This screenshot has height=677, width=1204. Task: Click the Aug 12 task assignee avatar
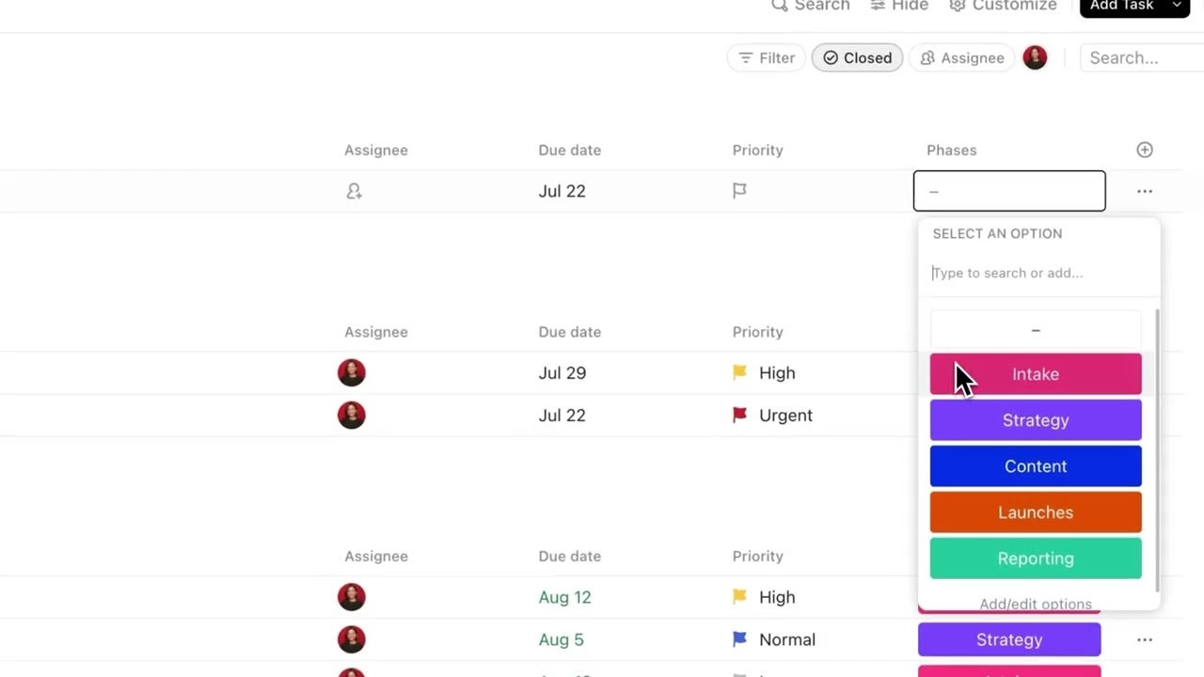point(352,596)
